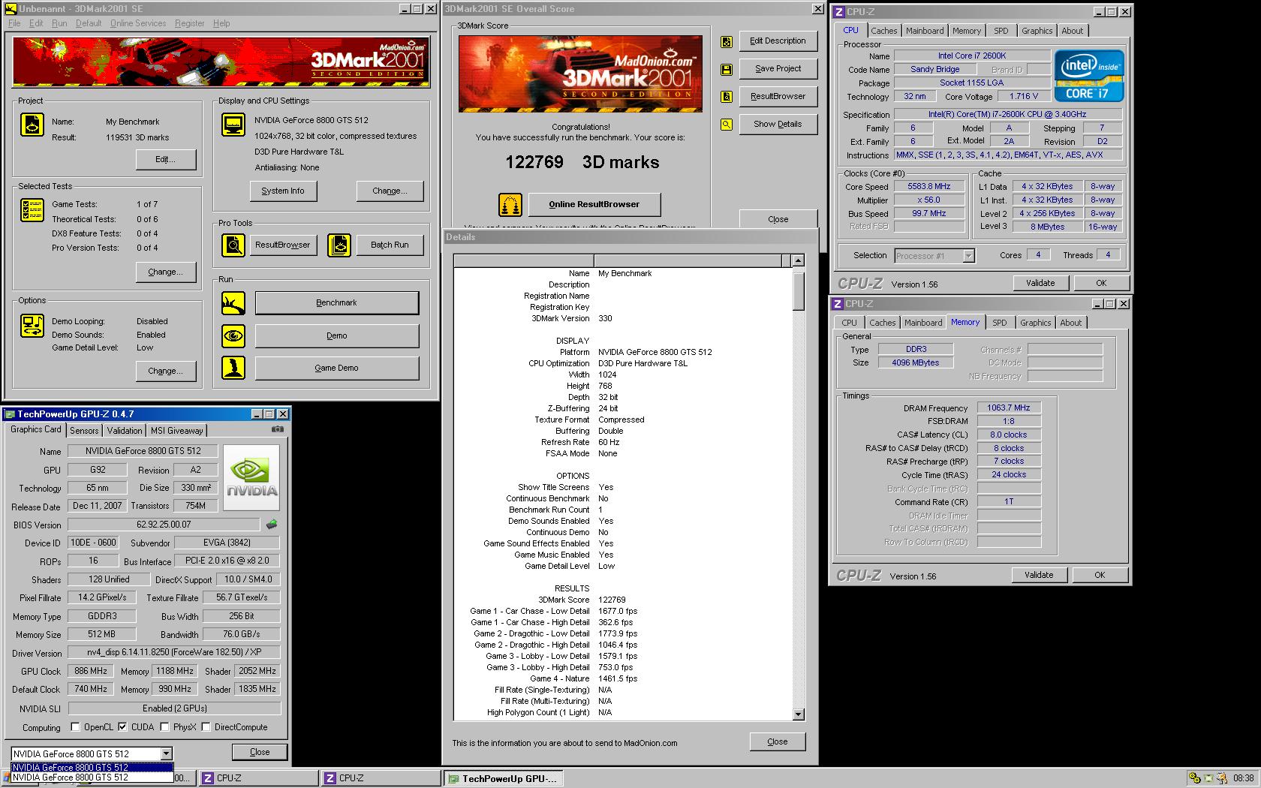This screenshot has width=1261, height=788.
Task: Click the Game Demo joystick icon
Action: (x=233, y=368)
